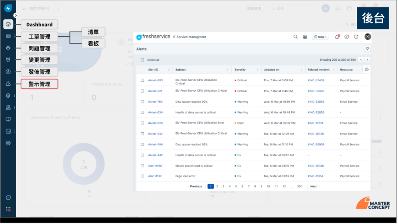398x224 pixels.
Task: Click the Freshworks lightning logo at the top of the sidebar
Action: tap(8, 9)
